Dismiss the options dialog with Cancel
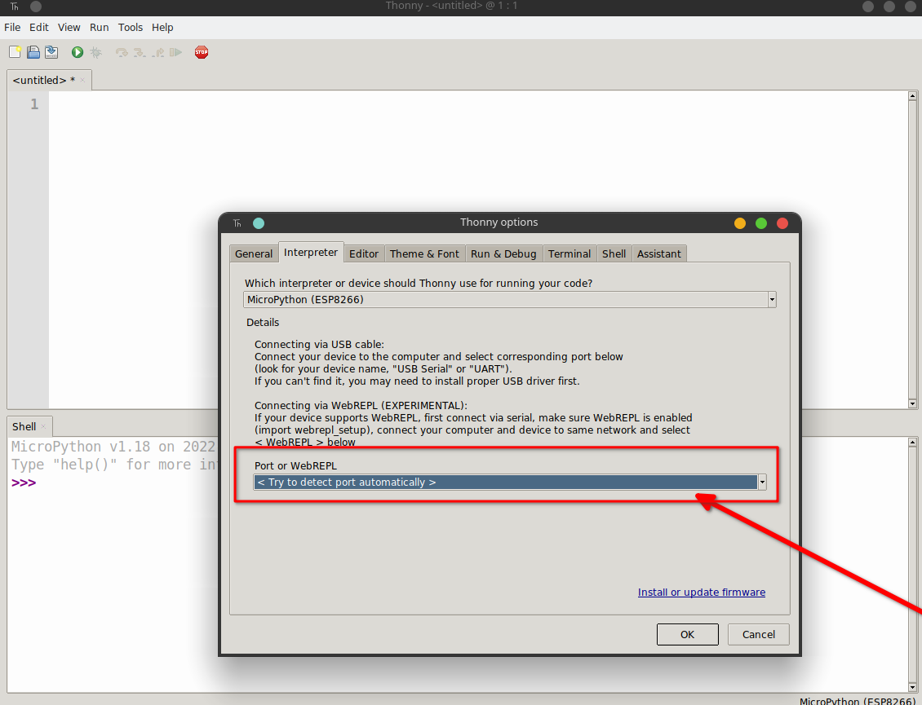 click(x=759, y=634)
